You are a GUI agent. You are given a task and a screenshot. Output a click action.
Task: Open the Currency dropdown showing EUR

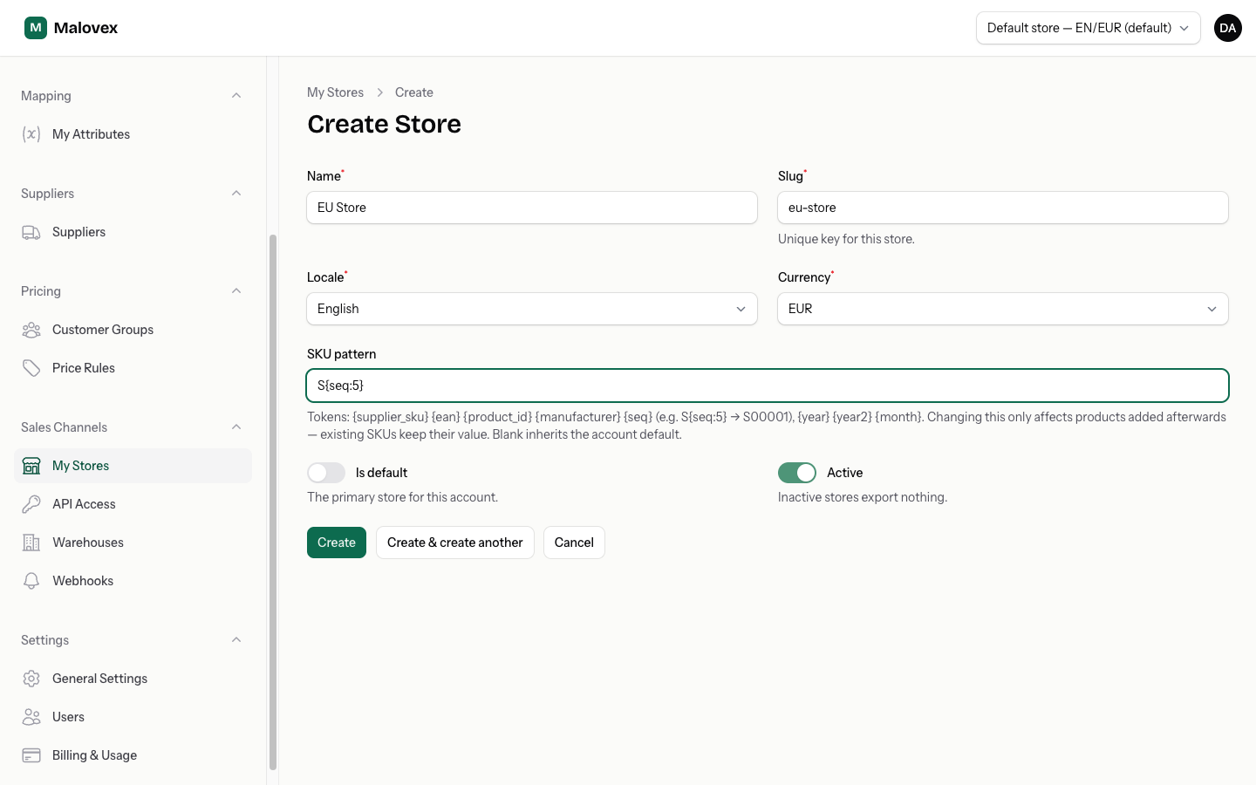coord(1003,309)
